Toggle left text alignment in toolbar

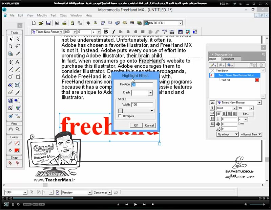(121, 32)
